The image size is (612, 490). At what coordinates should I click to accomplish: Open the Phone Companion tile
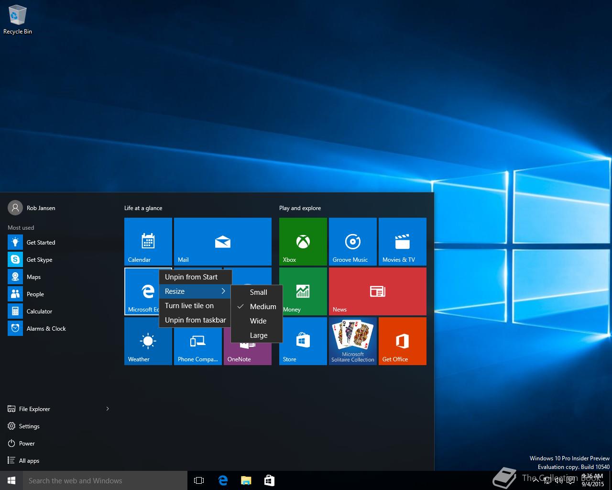(198, 347)
